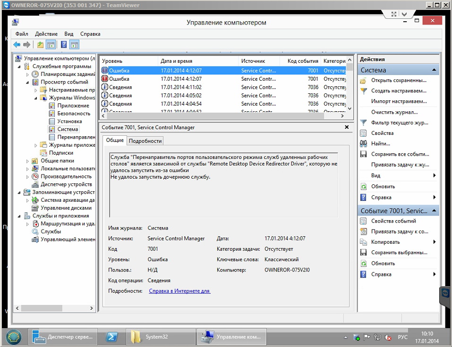
Task: Click the Справка в Интернете link
Action: click(179, 291)
